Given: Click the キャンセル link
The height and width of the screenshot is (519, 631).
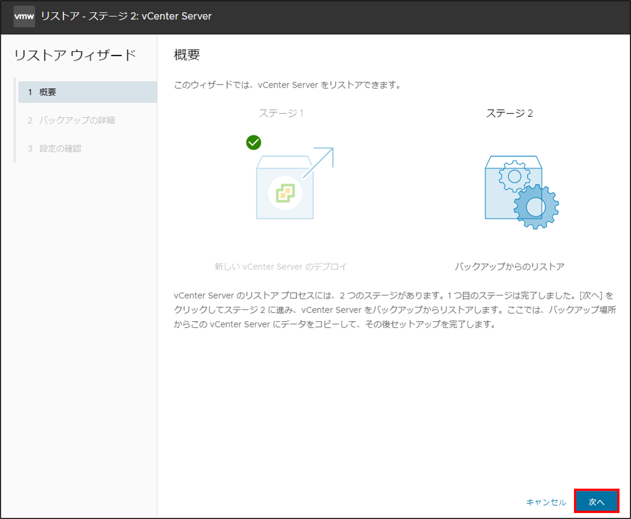Looking at the screenshot, I should pyautogui.click(x=546, y=502).
